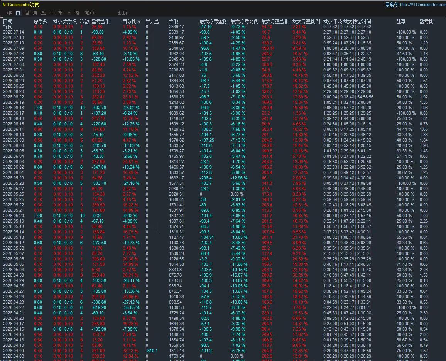Screen dimensions: 446x361
Task: Click the 最大浮亏金额 column header
Action: pyautogui.click(x=214, y=21)
